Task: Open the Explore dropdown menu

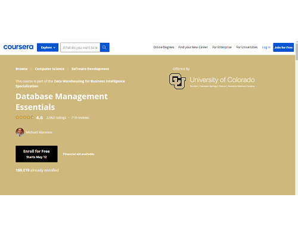Action: point(48,48)
